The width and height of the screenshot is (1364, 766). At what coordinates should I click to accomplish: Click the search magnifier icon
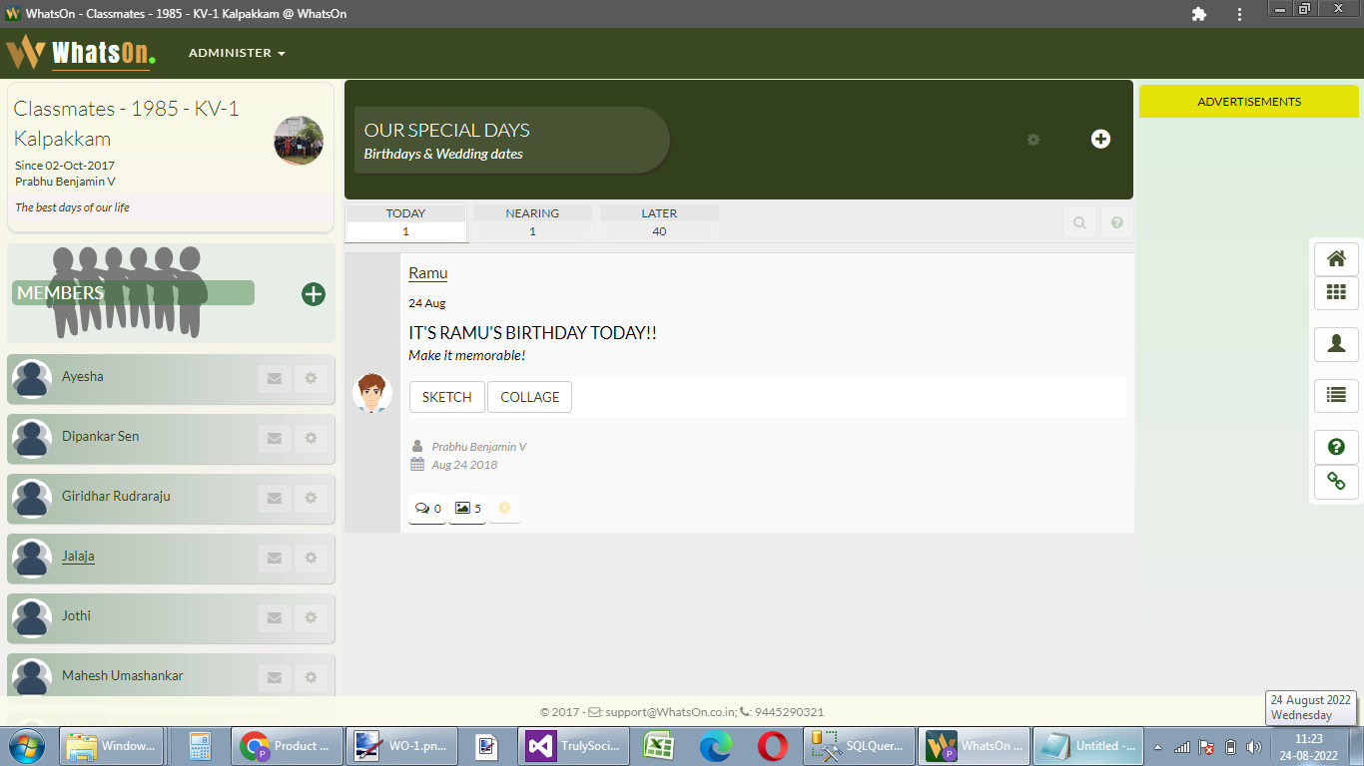pos(1079,222)
